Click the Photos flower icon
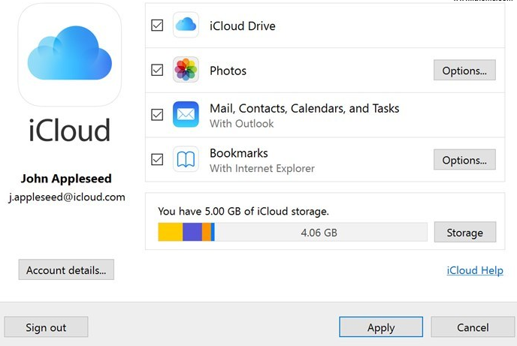The height and width of the screenshot is (346, 517). 186,70
